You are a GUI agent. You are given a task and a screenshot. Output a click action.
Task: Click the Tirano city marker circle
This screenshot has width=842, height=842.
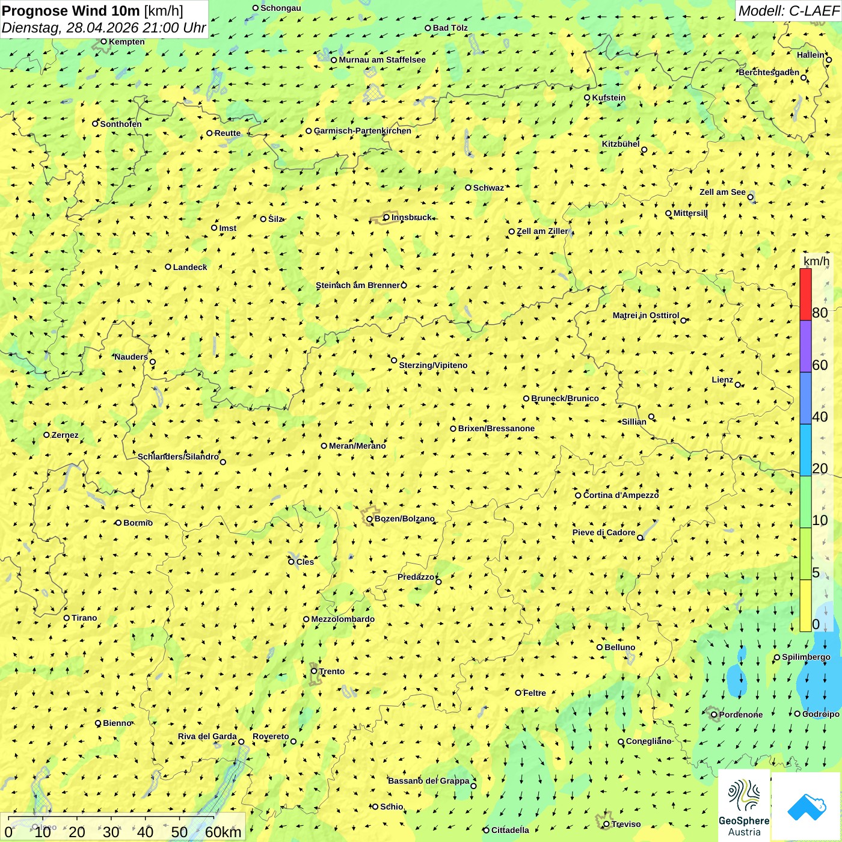(67, 618)
